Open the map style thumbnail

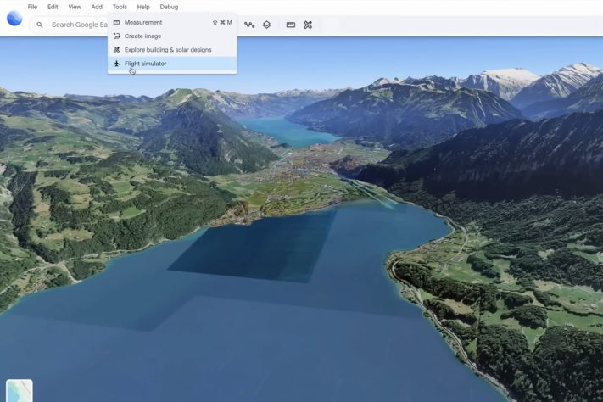(x=20, y=391)
